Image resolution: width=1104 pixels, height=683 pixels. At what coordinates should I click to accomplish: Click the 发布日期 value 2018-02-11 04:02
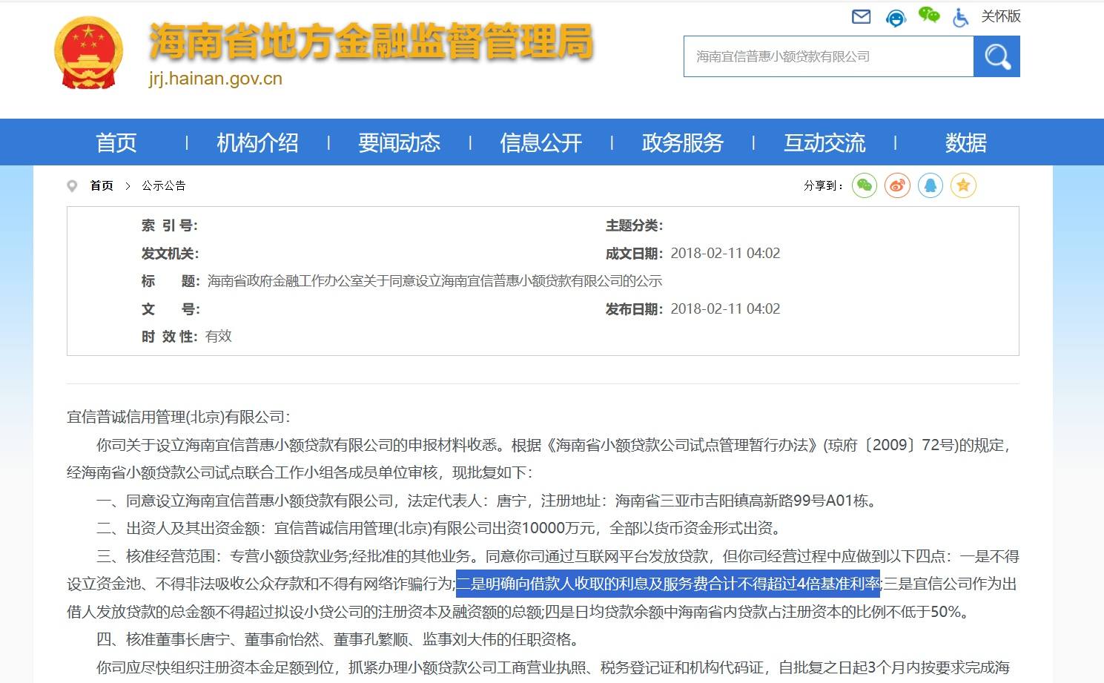(x=725, y=309)
